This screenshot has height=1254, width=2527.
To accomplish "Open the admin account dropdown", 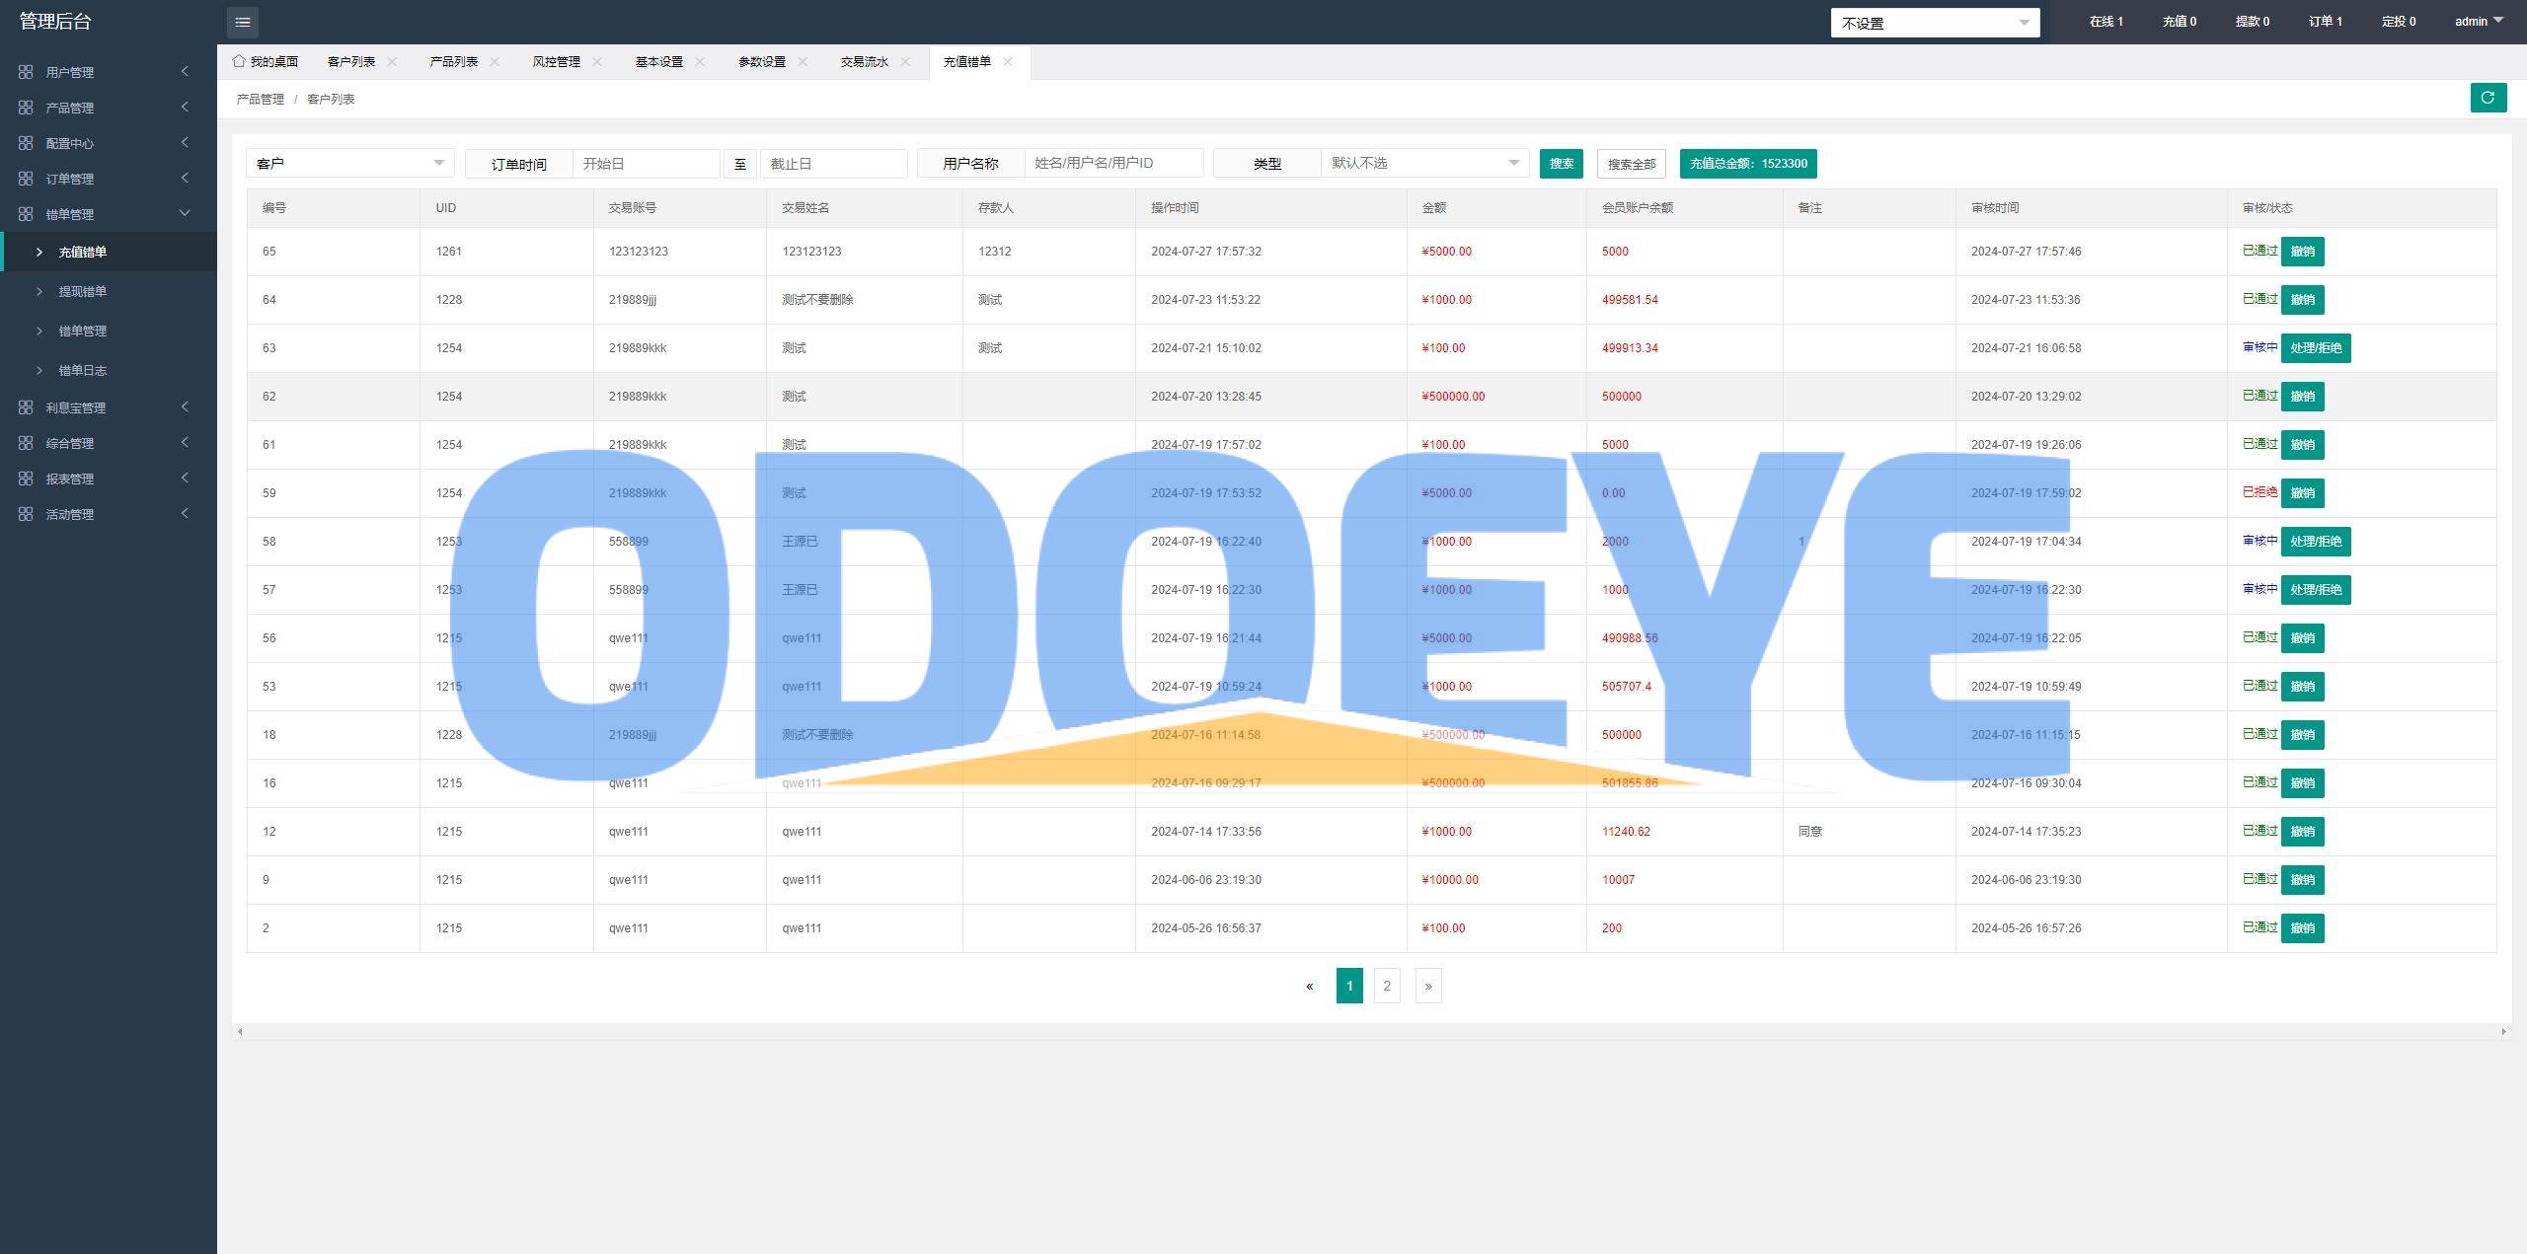I will pyautogui.click(x=2479, y=21).
